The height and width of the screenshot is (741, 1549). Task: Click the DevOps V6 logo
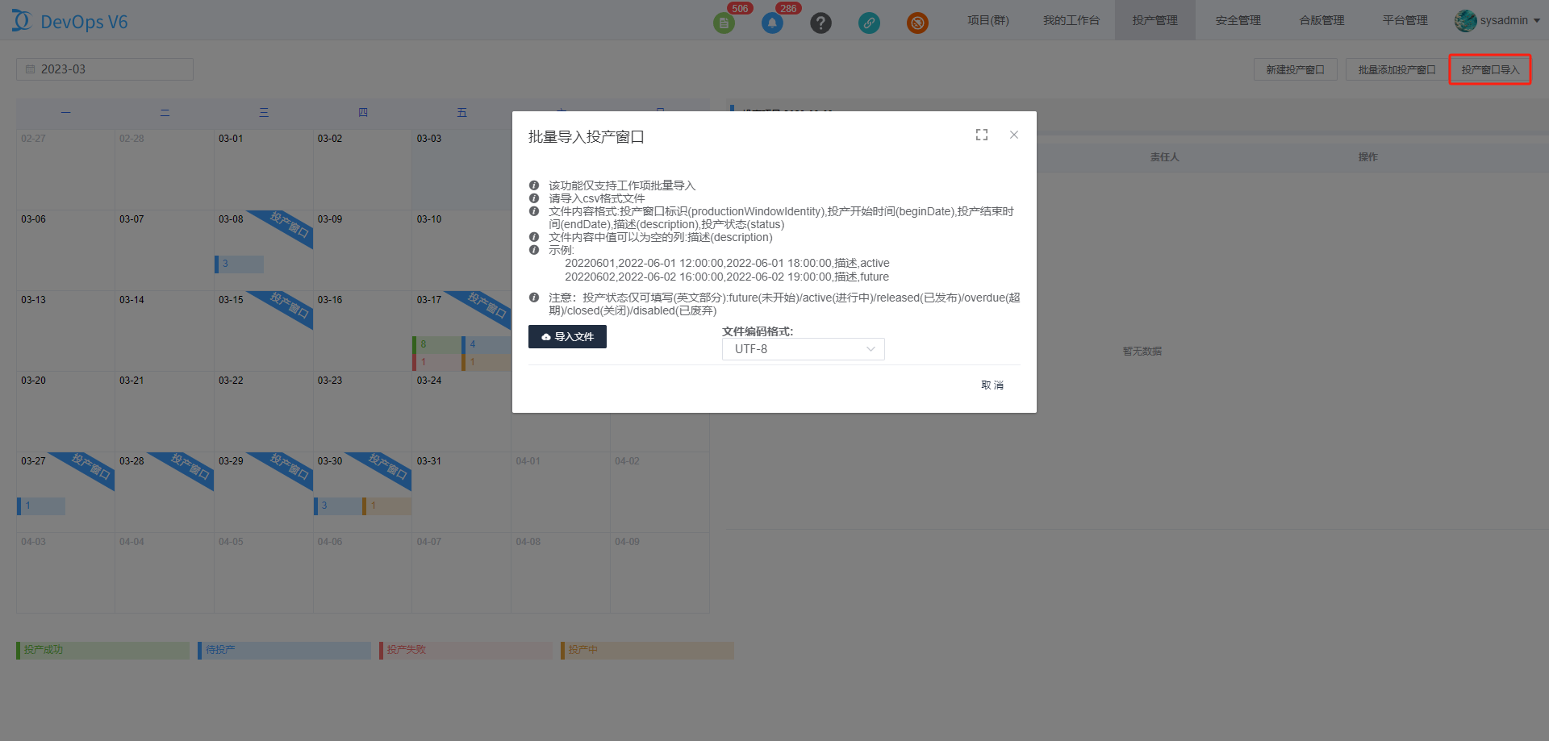coord(70,22)
